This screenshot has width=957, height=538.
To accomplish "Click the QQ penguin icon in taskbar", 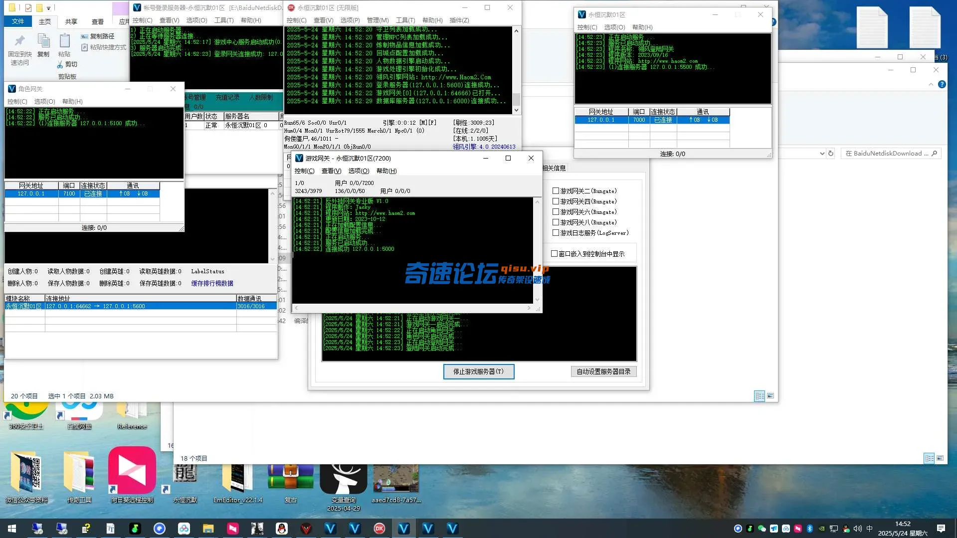I will coord(282,529).
